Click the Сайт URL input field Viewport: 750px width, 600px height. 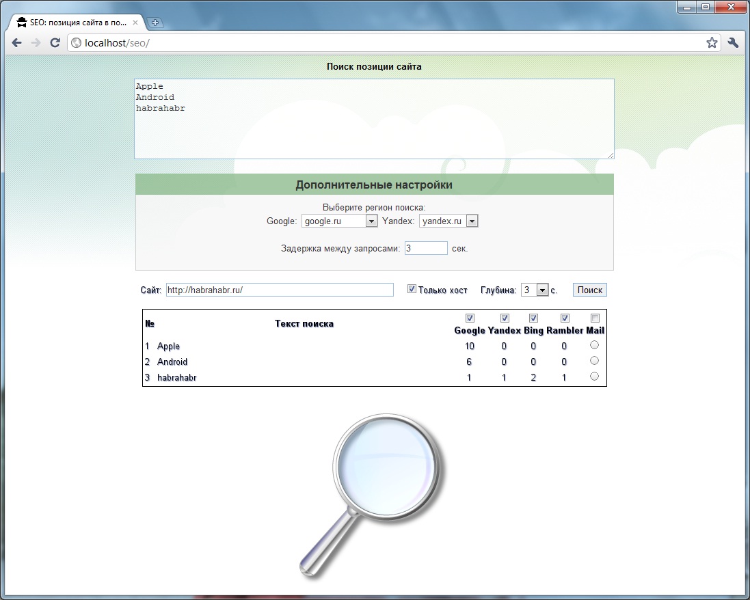pos(280,290)
